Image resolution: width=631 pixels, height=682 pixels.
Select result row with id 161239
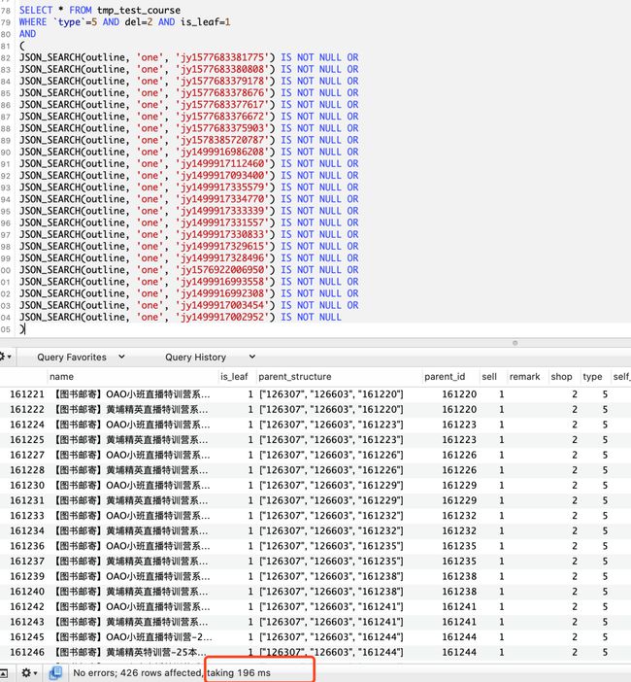[x=315, y=576]
